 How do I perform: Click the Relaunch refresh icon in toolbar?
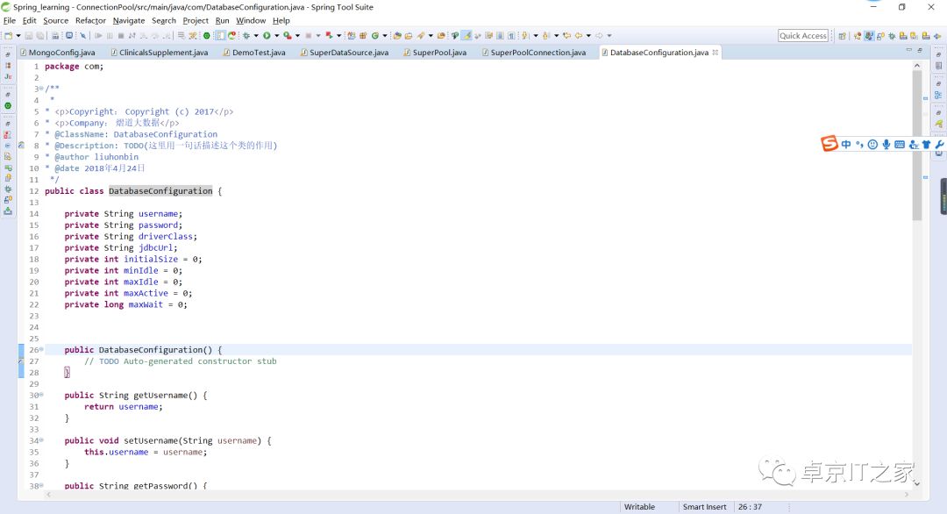(231, 36)
